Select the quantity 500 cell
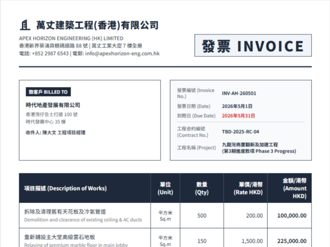Image resolution: width=330 pixels, height=247 pixels. point(202,215)
